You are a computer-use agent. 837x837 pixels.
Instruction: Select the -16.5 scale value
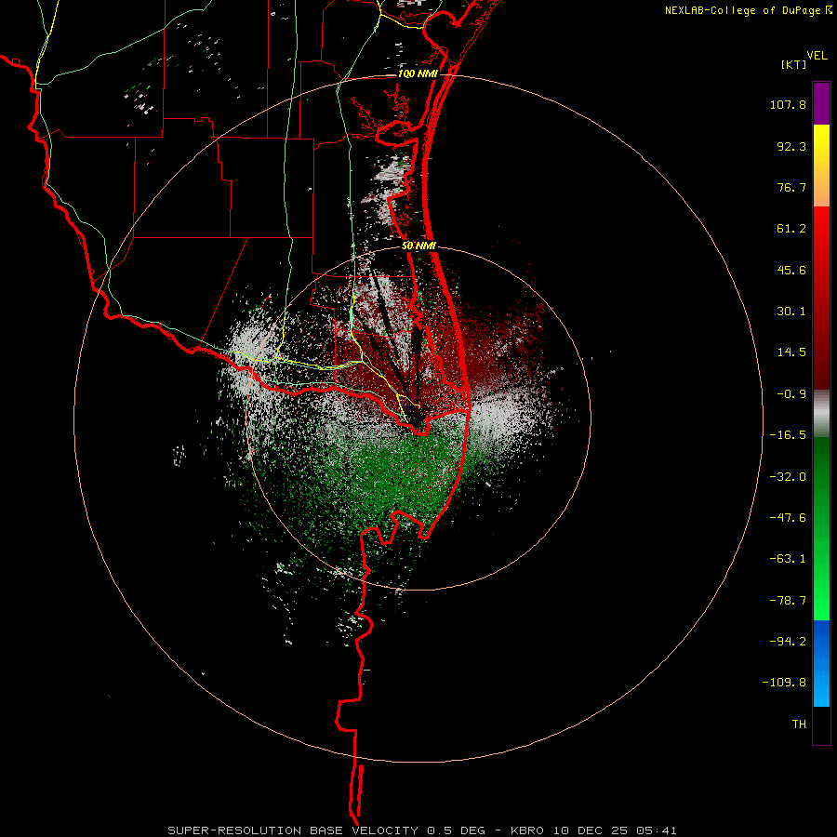click(x=788, y=435)
